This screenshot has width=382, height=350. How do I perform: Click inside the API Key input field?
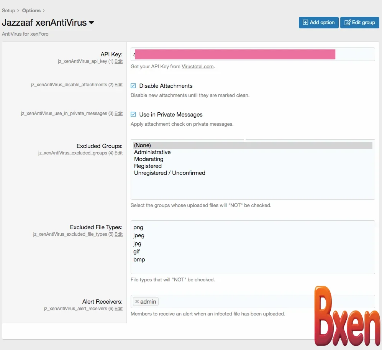coord(253,54)
